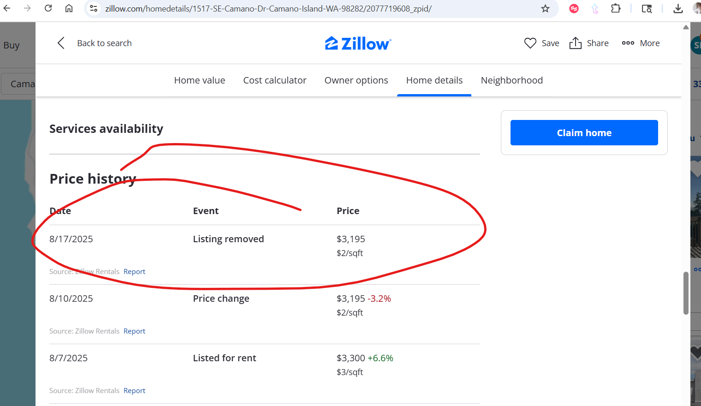The width and height of the screenshot is (701, 406).
Task: Report the 8/7/2025 Listed for rent entry
Action: click(134, 391)
